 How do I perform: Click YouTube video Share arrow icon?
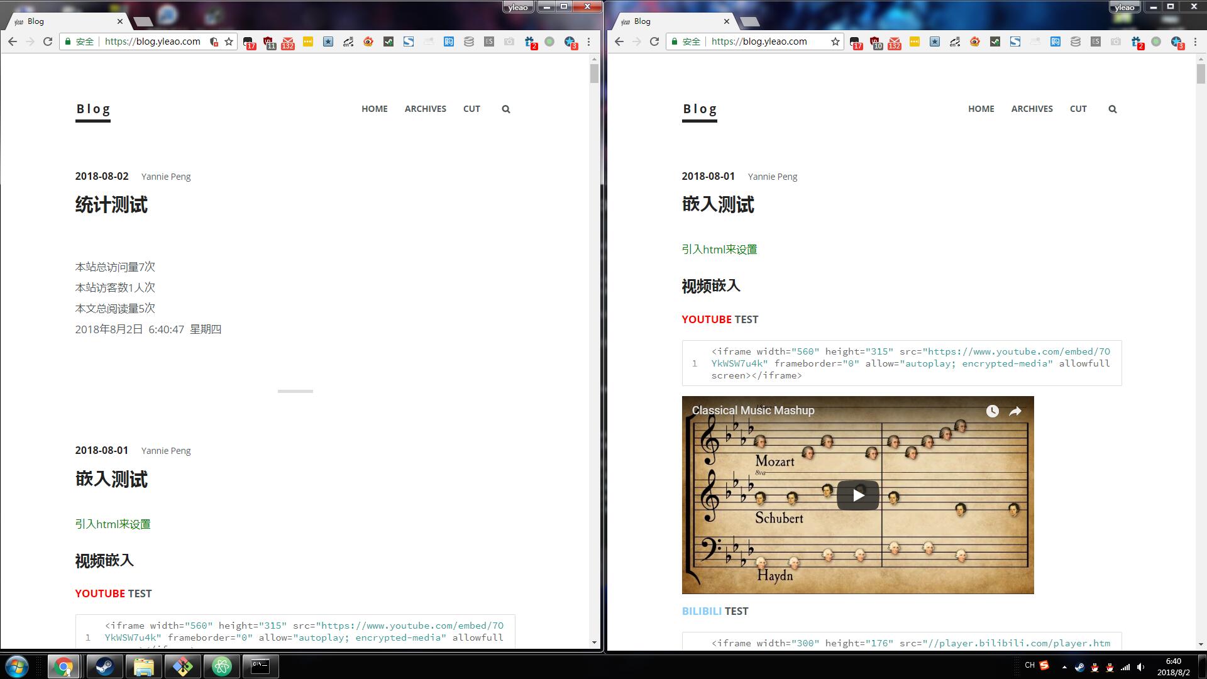tap(1015, 411)
